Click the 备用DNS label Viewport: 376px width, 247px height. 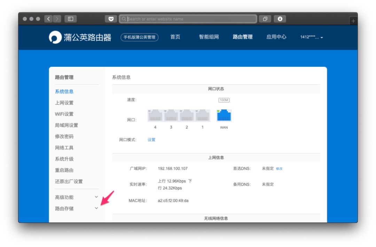[x=242, y=184]
